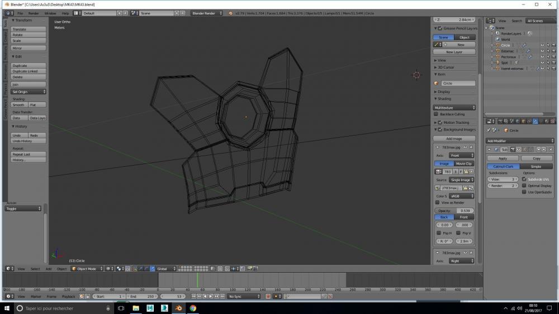Open the Modifiers tab wrench icon in Properties

tap(536, 122)
